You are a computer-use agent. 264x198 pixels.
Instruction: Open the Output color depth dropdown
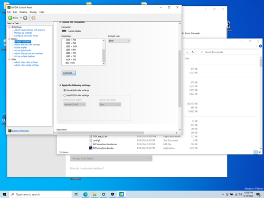(x=110, y=105)
